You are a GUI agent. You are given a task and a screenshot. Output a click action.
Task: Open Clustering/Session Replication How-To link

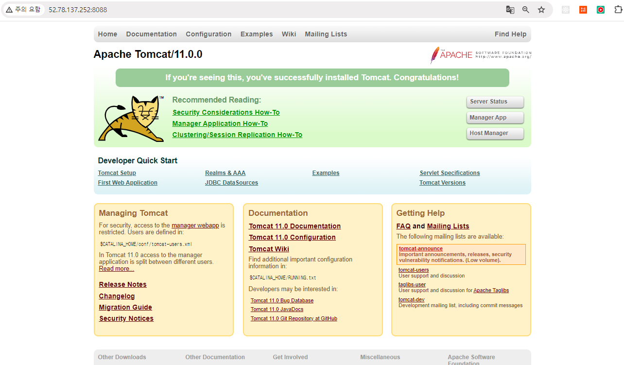coord(237,135)
